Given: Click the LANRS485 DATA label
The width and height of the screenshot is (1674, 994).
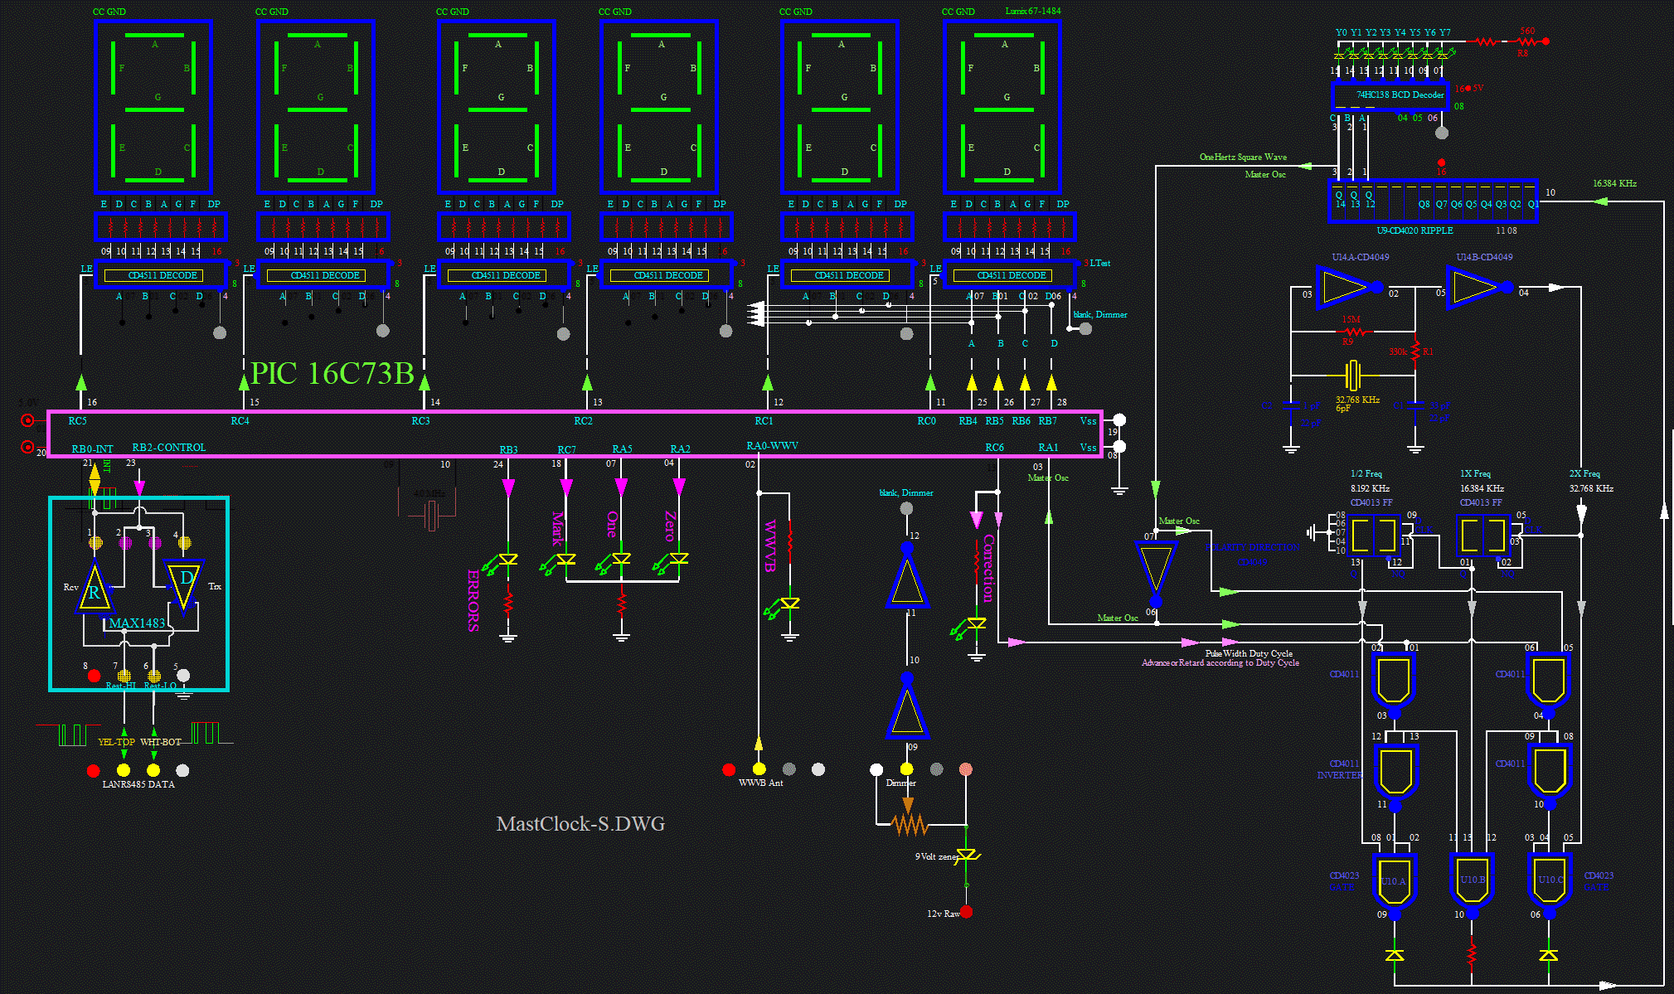Looking at the screenshot, I should click(x=138, y=783).
